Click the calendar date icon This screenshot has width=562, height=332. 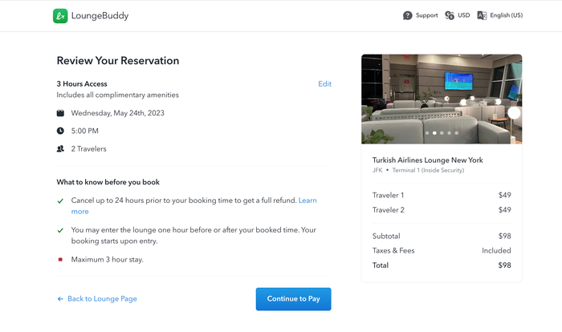(x=60, y=113)
